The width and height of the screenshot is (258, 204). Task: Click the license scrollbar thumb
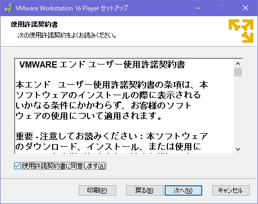click(x=238, y=72)
